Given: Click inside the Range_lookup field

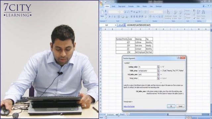Looking at the screenshot, I should click(147, 78).
